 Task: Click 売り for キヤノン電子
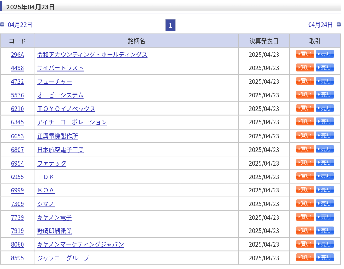[x=325, y=217]
